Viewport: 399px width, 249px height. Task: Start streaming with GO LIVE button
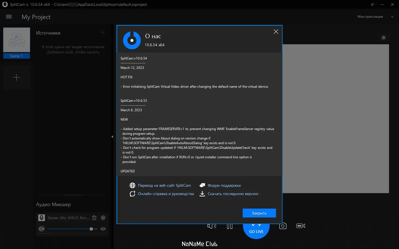tap(256, 231)
